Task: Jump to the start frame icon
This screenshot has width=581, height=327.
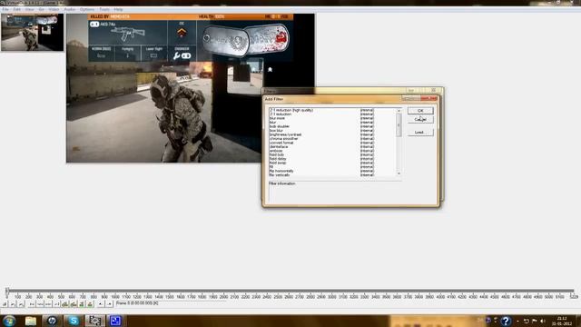Action: (x=32, y=304)
